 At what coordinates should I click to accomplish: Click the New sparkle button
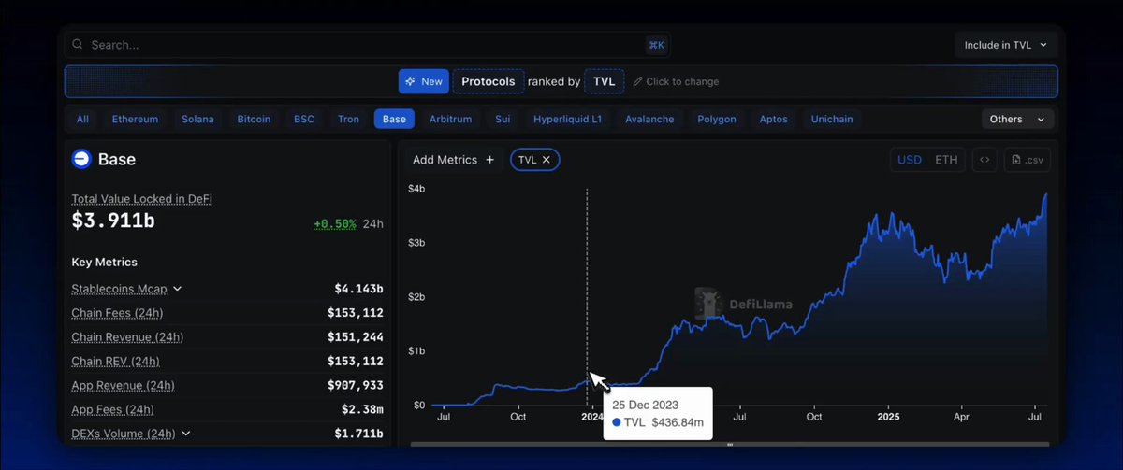[x=424, y=81]
